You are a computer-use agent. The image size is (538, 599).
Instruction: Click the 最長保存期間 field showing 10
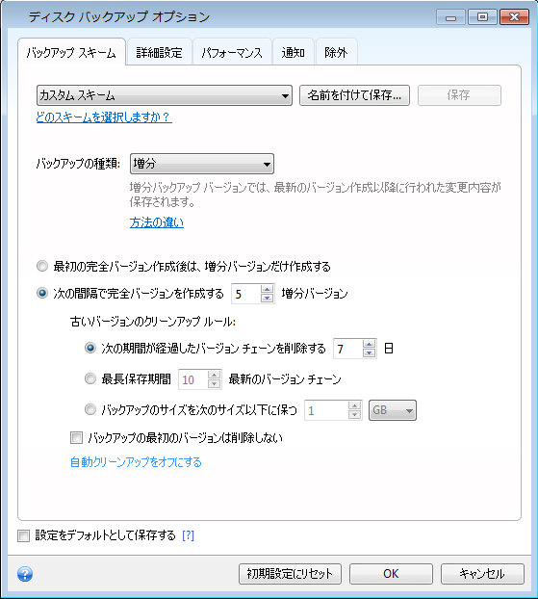pos(193,380)
